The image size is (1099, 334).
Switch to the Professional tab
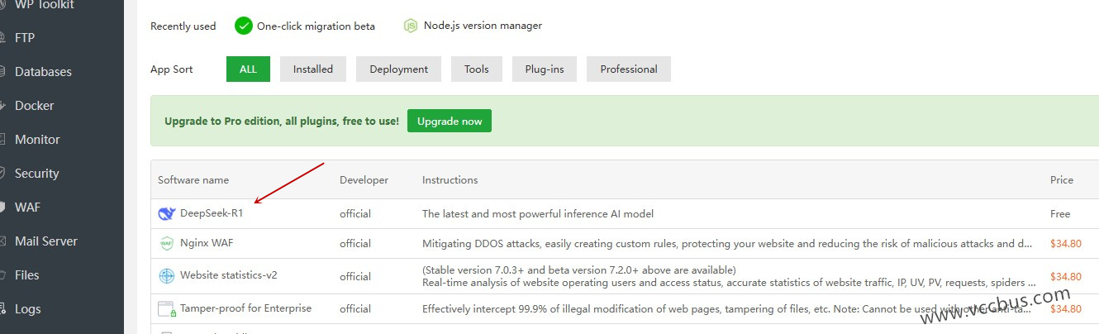(628, 69)
